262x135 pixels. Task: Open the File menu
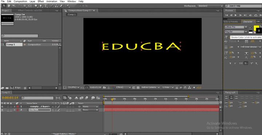[x=3, y=1]
